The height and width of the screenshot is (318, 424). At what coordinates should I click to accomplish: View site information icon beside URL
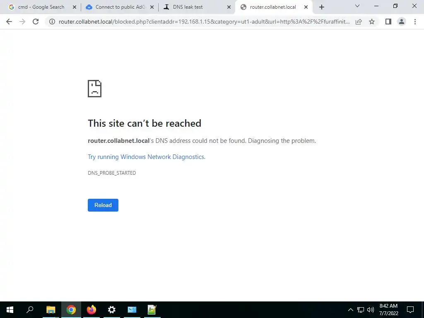pos(52,22)
